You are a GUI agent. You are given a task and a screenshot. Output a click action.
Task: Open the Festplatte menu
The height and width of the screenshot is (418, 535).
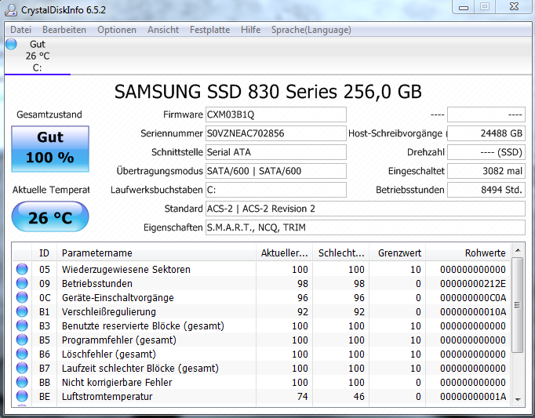pos(209,30)
